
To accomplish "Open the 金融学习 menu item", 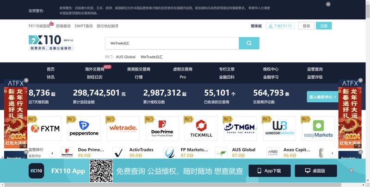I will [x=271, y=77].
